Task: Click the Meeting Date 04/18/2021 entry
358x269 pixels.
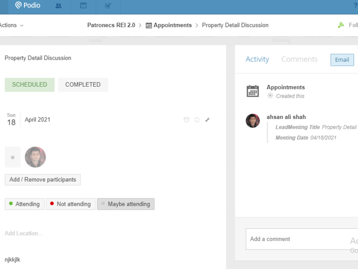Action: click(x=306, y=138)
